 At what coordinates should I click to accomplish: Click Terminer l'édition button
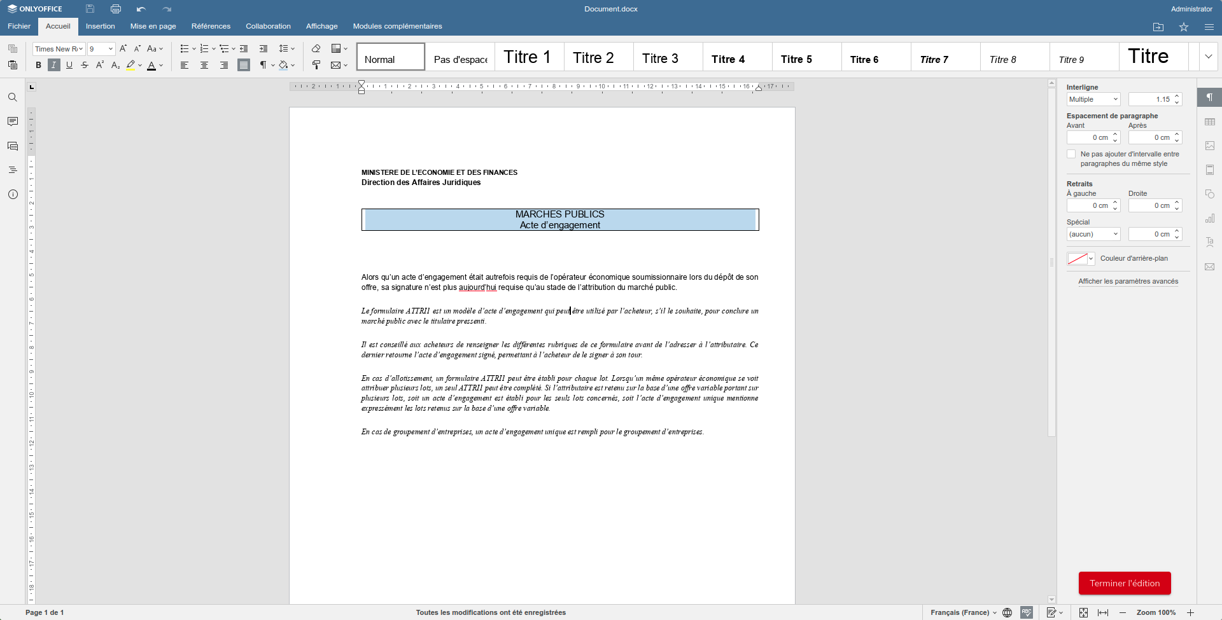[1125, 583]
